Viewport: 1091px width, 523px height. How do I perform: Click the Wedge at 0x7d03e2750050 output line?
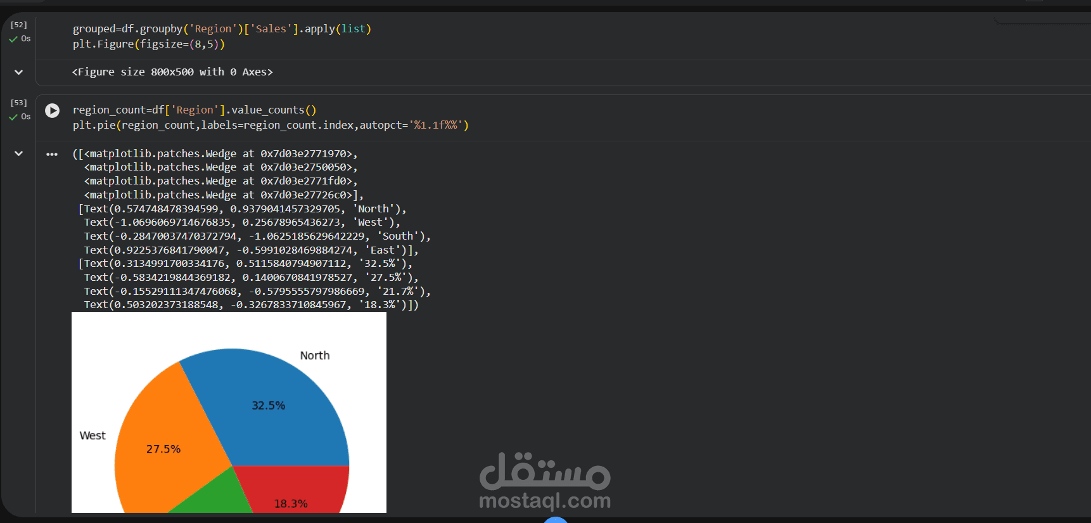221,167
